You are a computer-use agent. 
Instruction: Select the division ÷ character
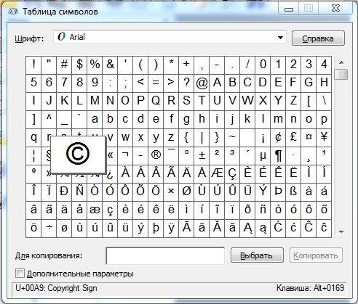(x=49, y=228)
